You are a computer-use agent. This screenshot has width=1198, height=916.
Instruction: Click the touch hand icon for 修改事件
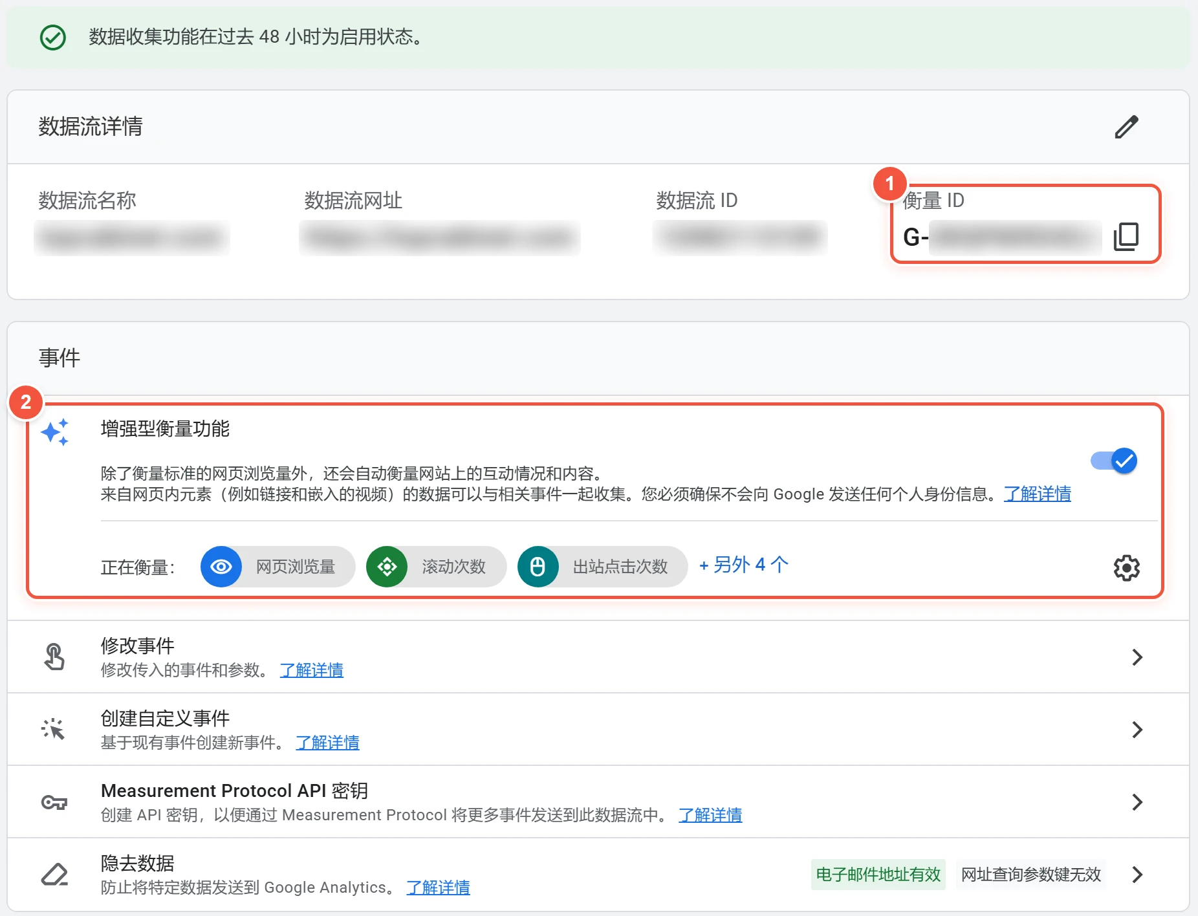[x=54, y=657]
